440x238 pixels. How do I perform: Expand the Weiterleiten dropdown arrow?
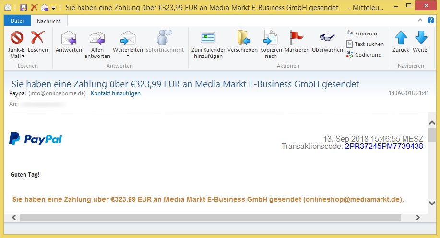(x=128, y=57)
